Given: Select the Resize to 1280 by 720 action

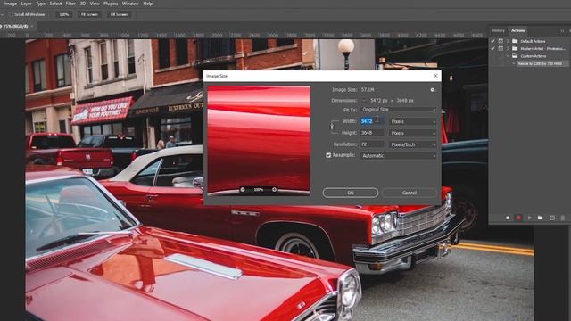Looking at the screenshot, I should click(542, 63).
